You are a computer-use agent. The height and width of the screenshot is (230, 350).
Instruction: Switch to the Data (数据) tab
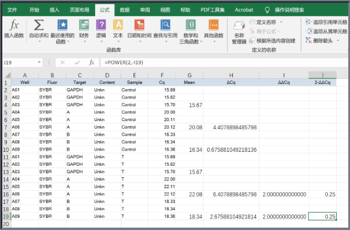pos(125,10)
